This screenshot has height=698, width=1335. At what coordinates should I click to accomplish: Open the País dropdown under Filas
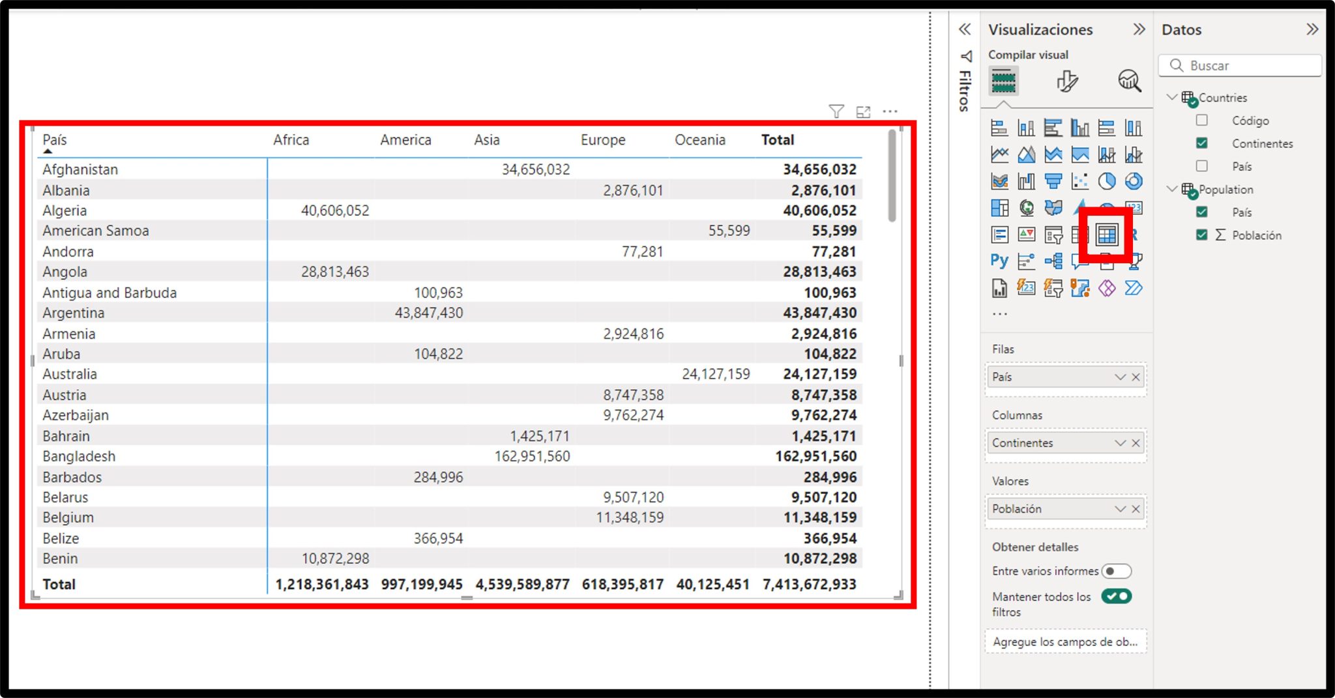pyautogui.click(x=1119, y=377)
